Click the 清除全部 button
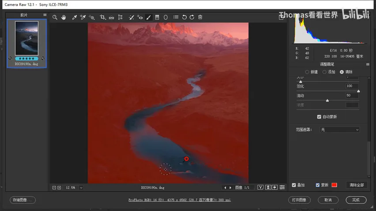Screen dimensions: 376x211 click(357, 185)
